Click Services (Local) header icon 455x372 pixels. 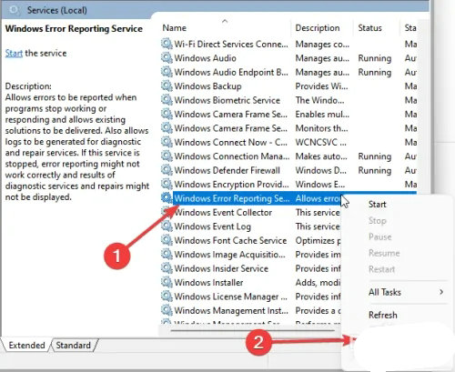pyautogui.click(x=14, y=10)
